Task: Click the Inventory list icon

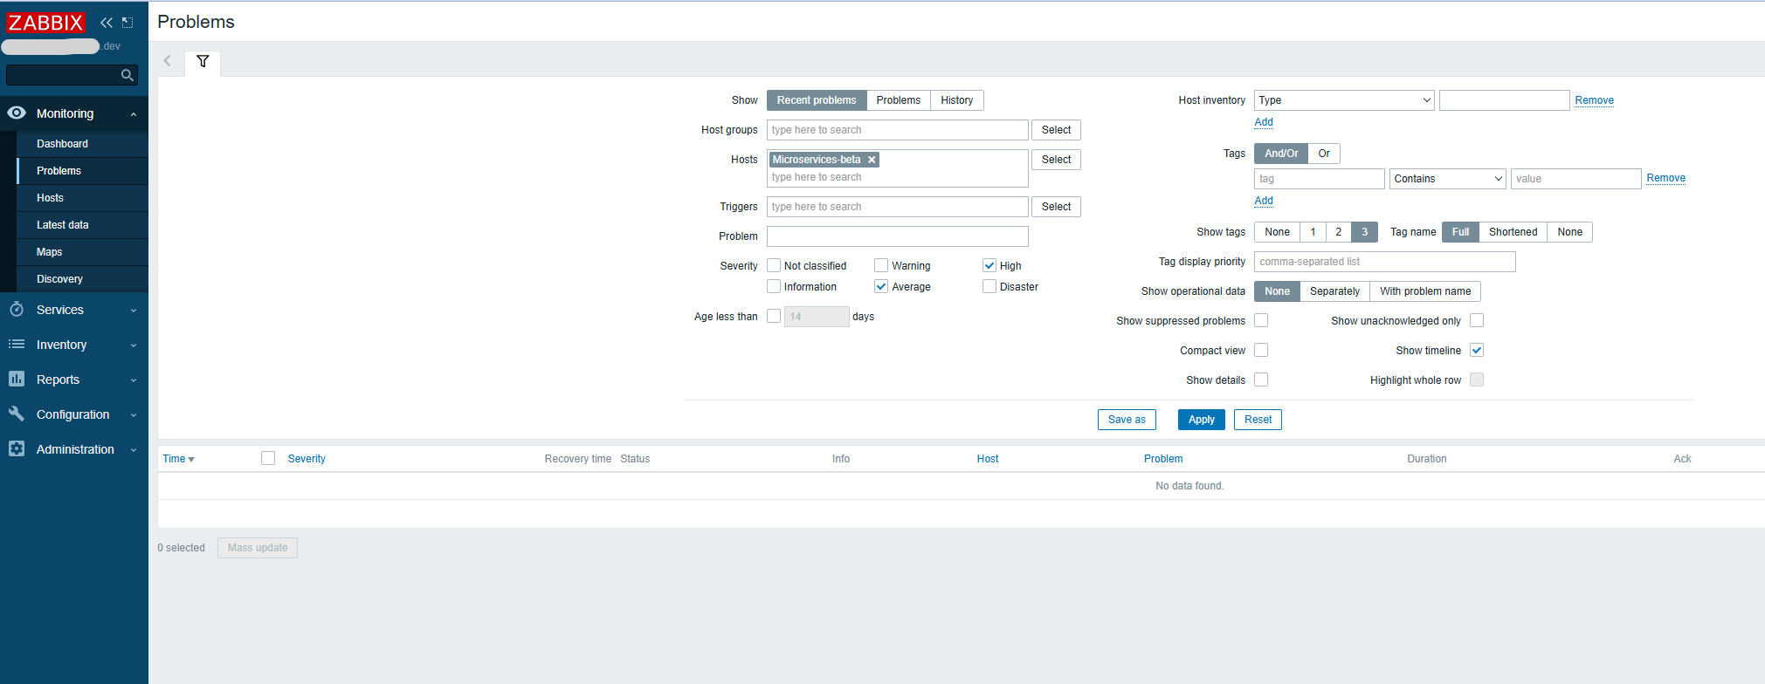Action: coord(17,344)
